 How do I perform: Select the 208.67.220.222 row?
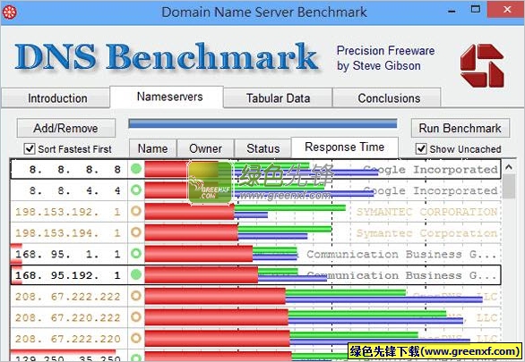point(256,317)
